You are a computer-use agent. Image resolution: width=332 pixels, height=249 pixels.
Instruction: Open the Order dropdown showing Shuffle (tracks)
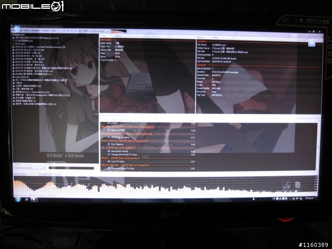coord(100,31)
